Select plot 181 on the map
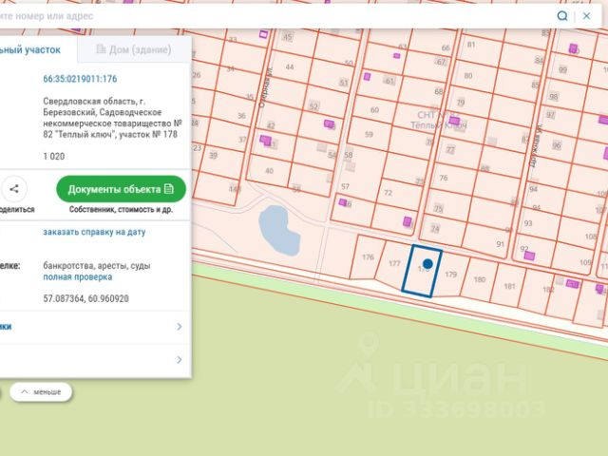Image resolution: width=608 pixels, height=456 pixels. [509, 286]
